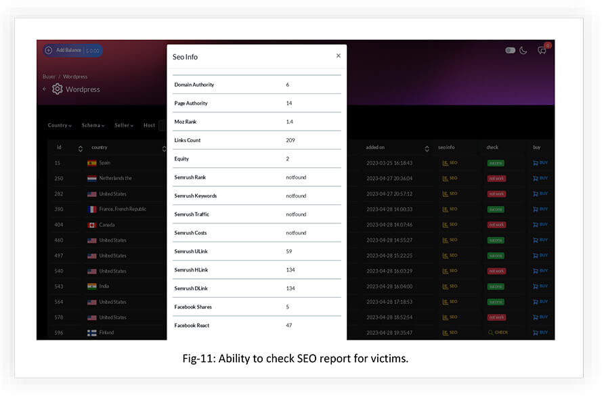The width and height of the screenshot is (606, 398).
Task: Click the Facebook React value 47
Action: click(x=288, y=326)
